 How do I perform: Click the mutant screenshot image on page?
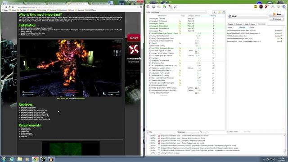pyautogui.click(x=71, y=68)
